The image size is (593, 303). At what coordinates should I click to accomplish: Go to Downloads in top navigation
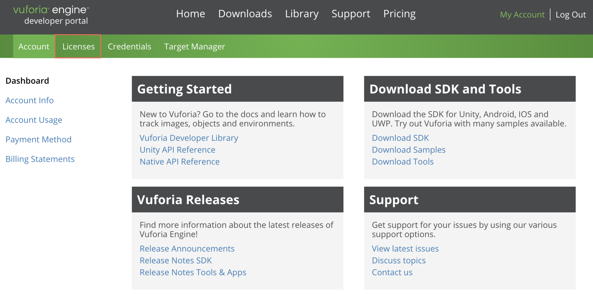tap(245, 14)
